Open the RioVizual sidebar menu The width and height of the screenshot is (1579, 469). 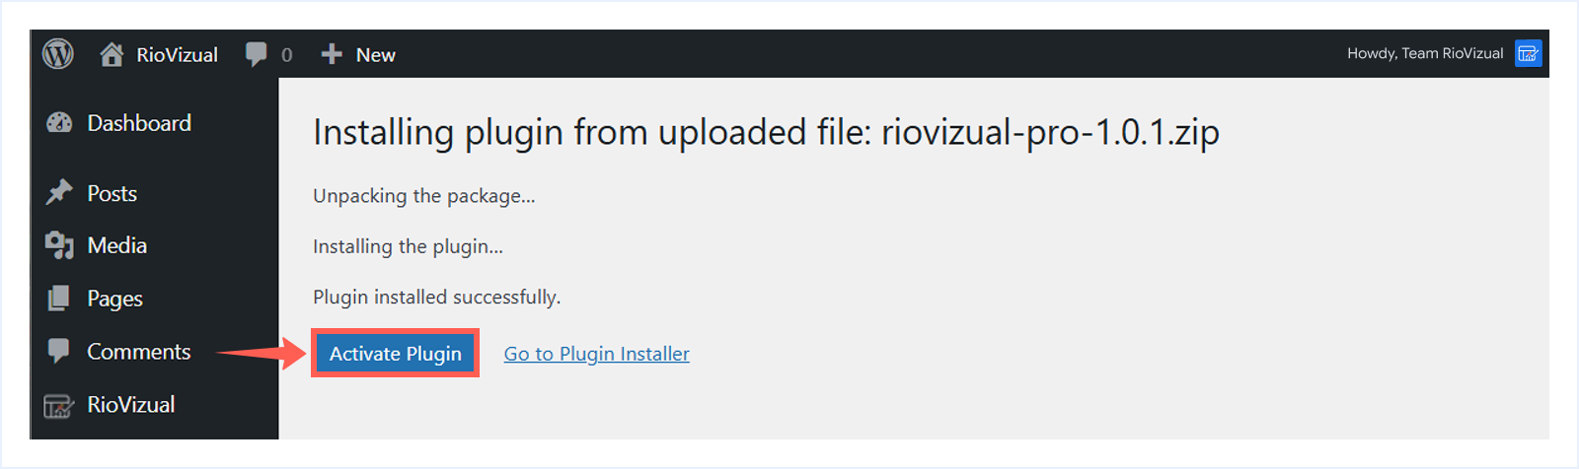point(130,405)
